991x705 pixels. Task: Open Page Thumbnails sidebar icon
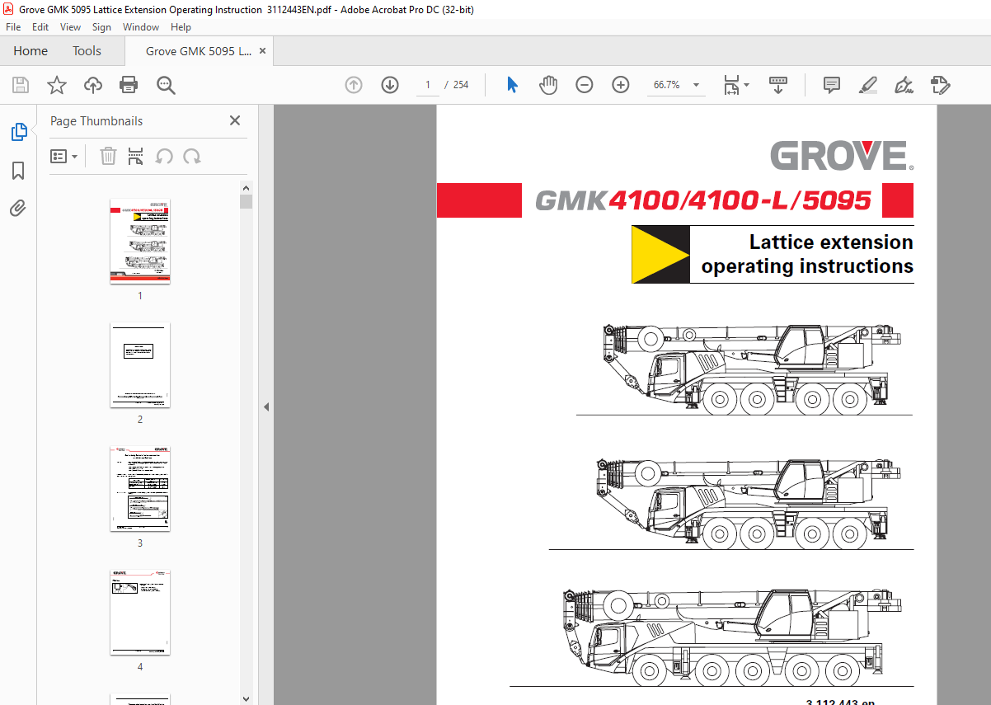(18, 132)
